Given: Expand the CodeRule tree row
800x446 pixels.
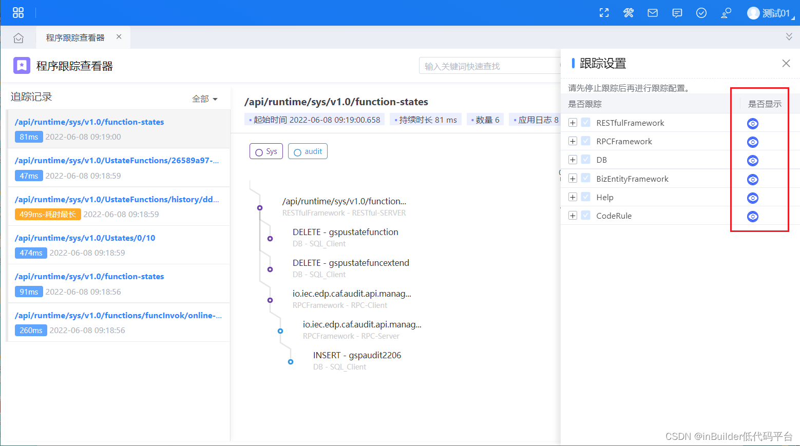Looking at the screenshot, I should (x=573, y=216).
